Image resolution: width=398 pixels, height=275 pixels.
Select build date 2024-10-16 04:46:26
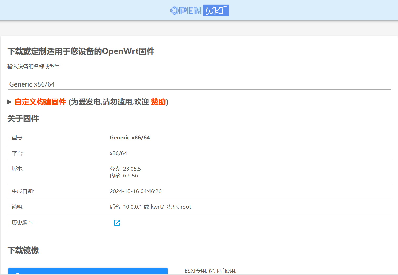136,191
